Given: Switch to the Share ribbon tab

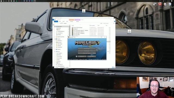Looking at the screenshot, I should (63, 22).
